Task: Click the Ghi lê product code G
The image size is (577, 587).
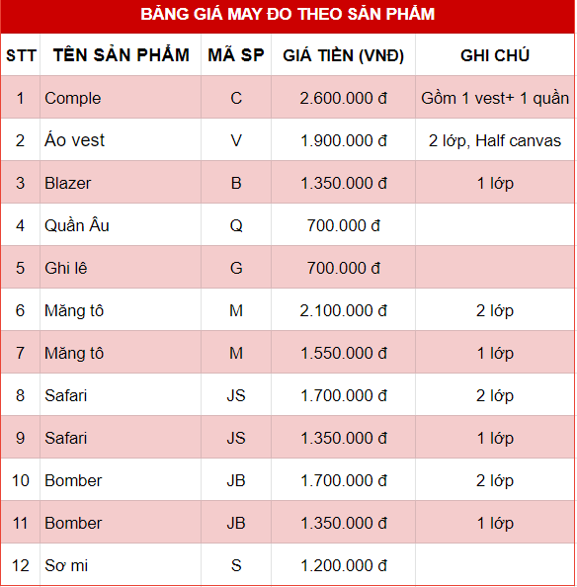Action: (x=236, y=268)
